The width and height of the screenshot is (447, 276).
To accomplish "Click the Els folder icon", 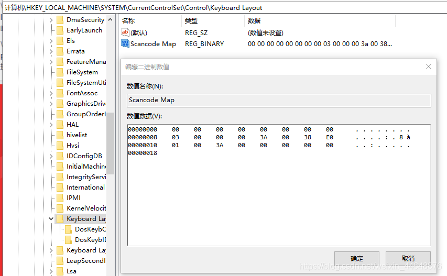I will (x=60, y=41).
